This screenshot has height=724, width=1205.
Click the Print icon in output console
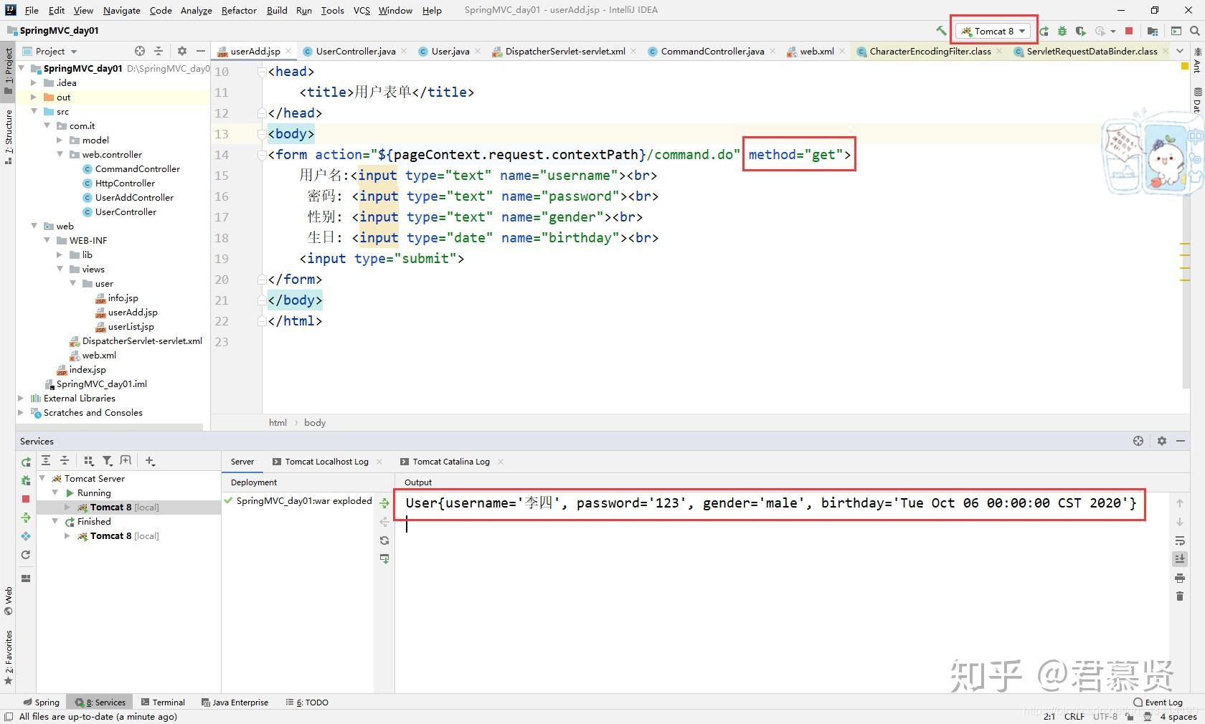(x=1180, y=578)
